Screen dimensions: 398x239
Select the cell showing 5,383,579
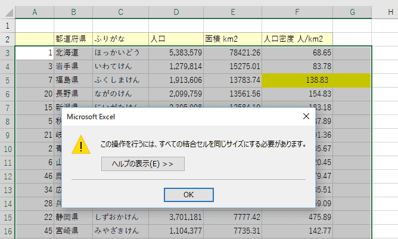coord(176,53)
